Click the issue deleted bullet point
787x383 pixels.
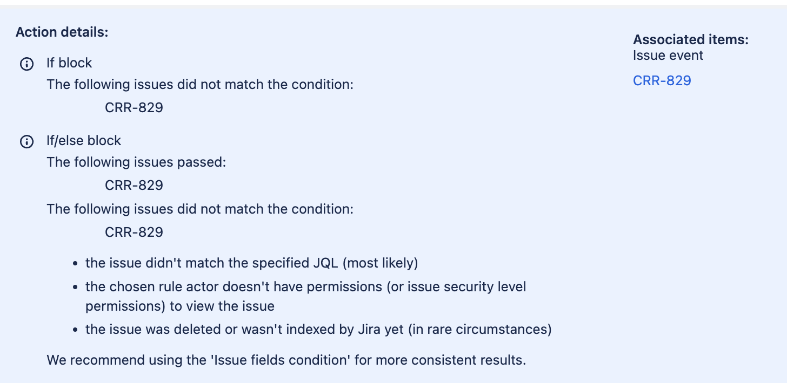318,329
